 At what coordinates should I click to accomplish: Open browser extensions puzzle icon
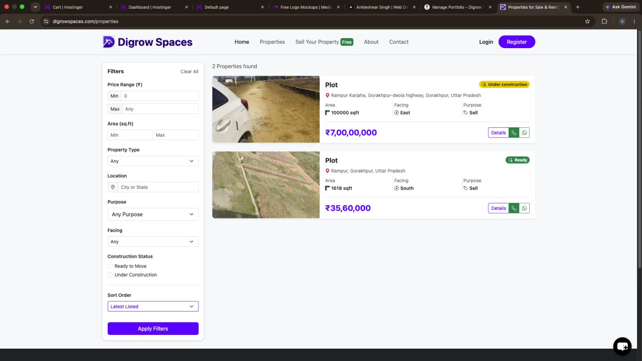coord(604,22)
